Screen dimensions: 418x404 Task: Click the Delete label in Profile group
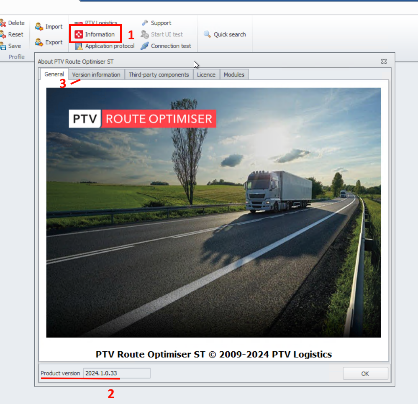coord(16,23)
